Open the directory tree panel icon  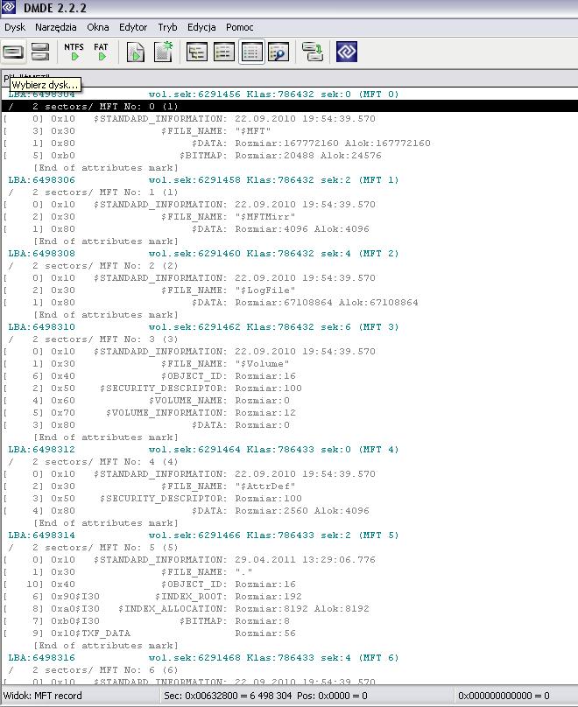(197, 52)
